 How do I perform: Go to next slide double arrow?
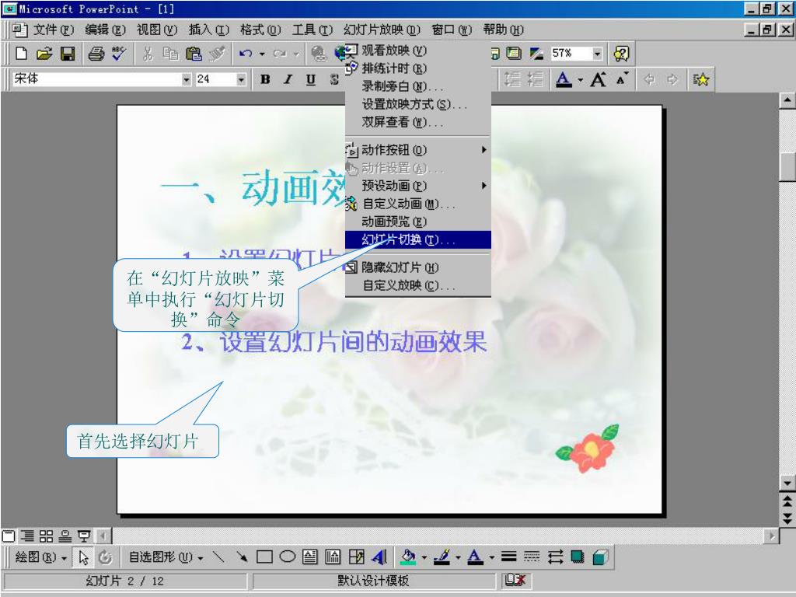[x=787, y=518]
